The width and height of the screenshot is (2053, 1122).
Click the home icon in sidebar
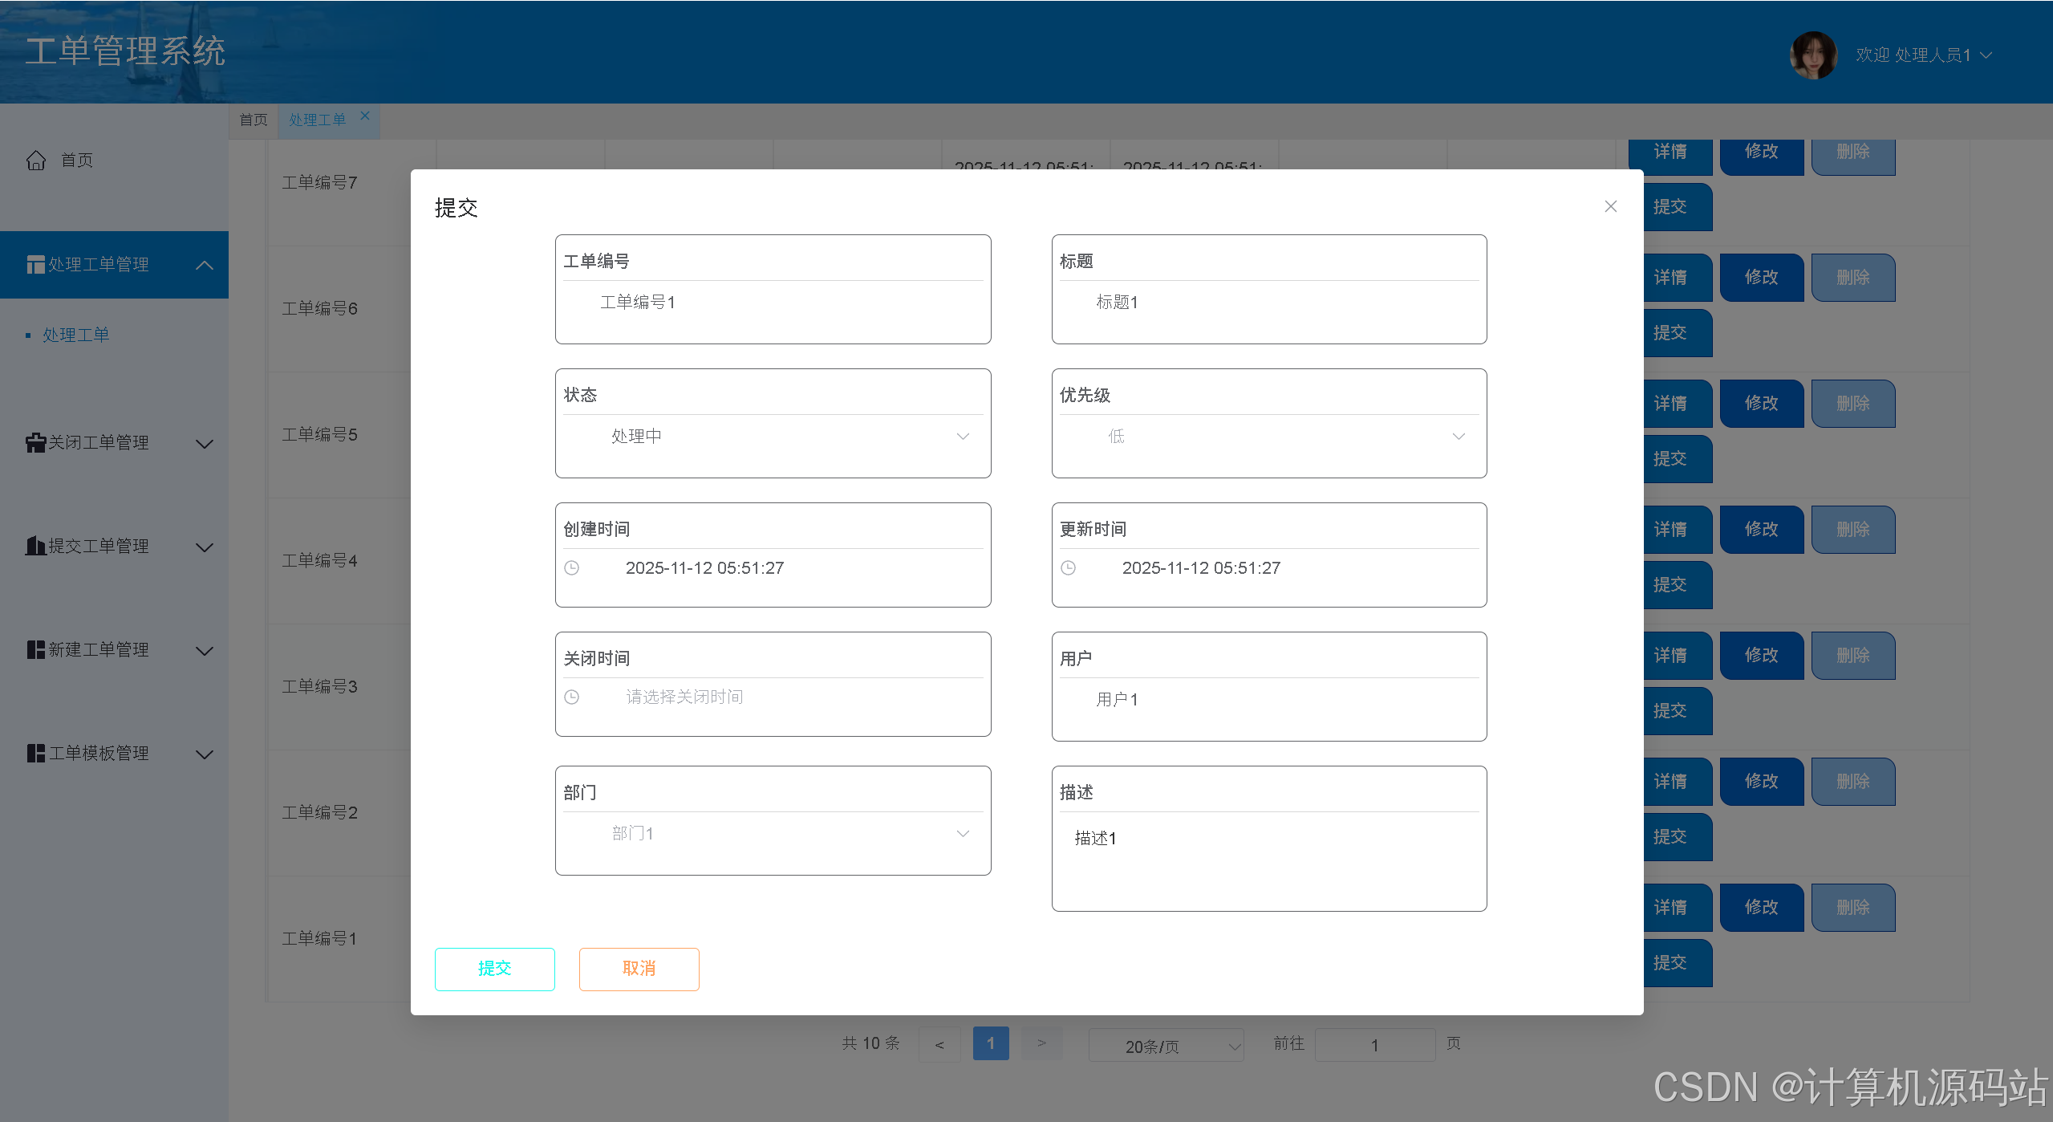(36, 161)
